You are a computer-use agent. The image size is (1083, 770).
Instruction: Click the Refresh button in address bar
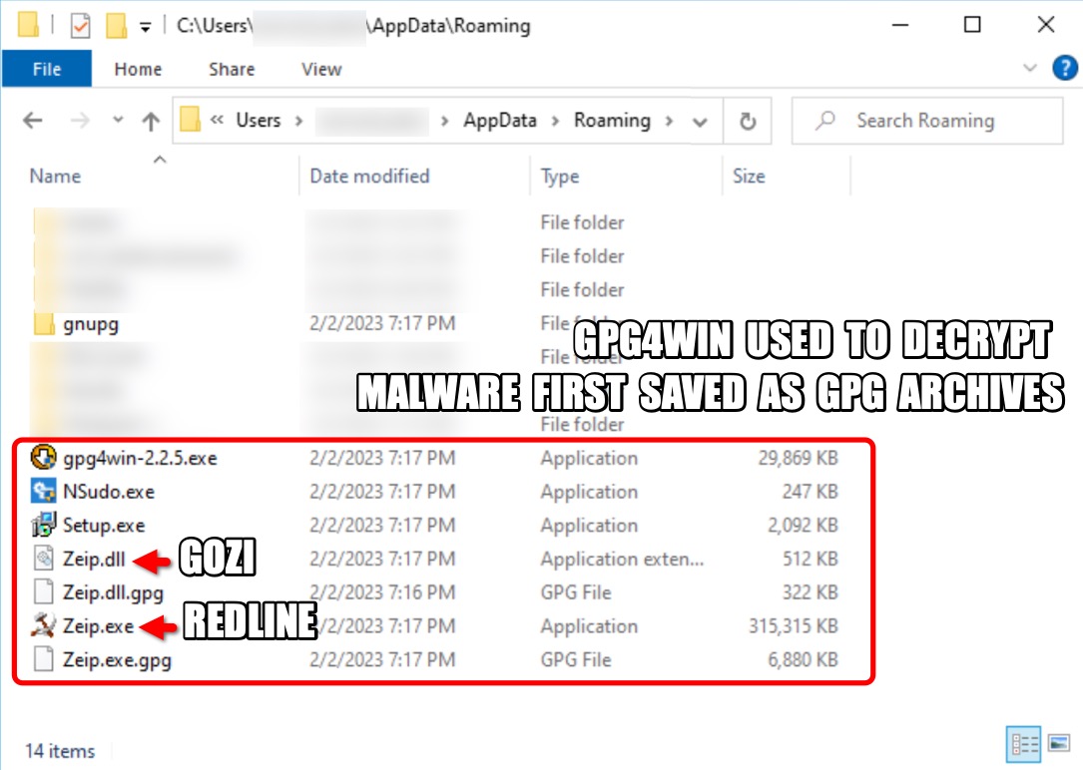[748, 122]
